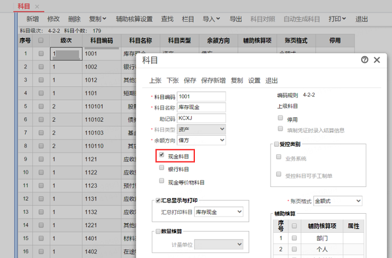Open the 导入 toolbar menu
This screenshot has height=258, width=392.
211,19
